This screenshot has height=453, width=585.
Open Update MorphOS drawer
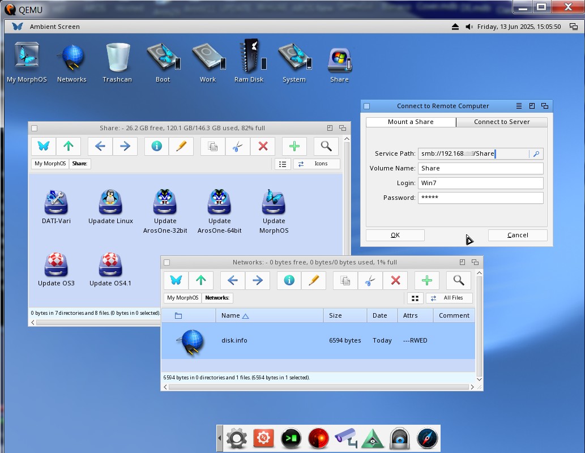[274, 212]
